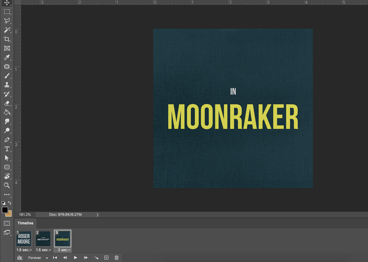Select the Eraser tool
Screen dimensions: 368x262
7,103
